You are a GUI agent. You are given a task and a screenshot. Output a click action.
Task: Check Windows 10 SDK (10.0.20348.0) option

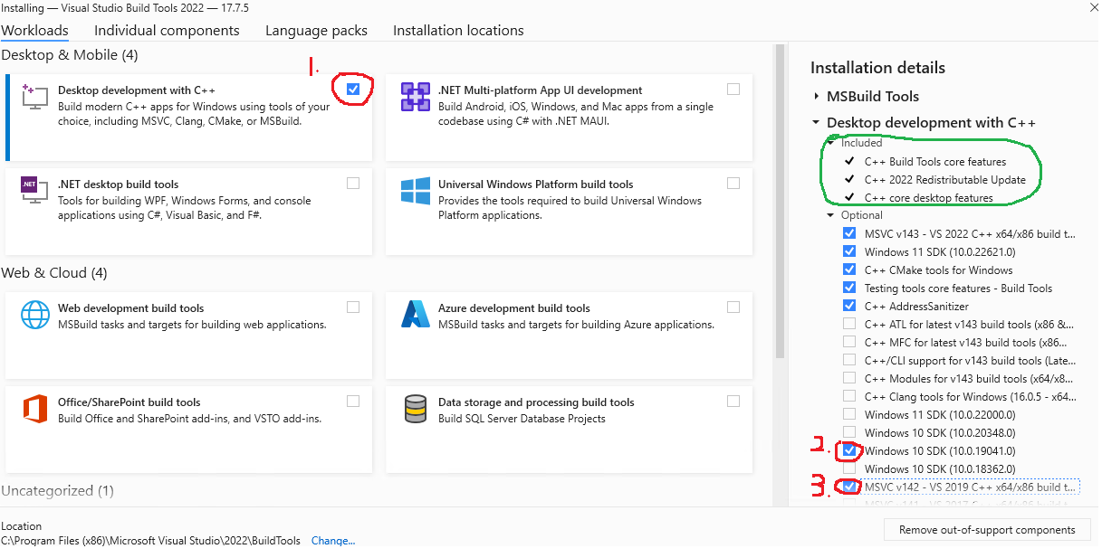tap(849, 432)
